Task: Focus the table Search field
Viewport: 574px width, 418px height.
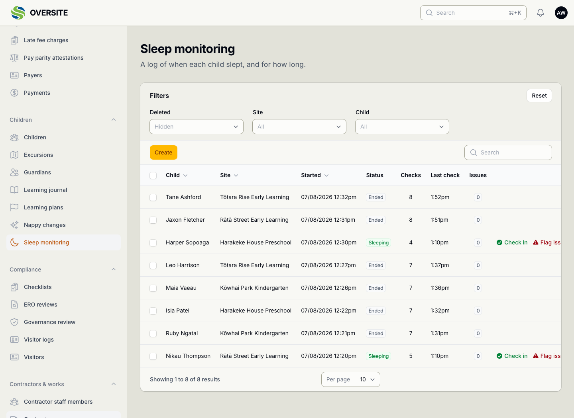Action: coord(508,152)
